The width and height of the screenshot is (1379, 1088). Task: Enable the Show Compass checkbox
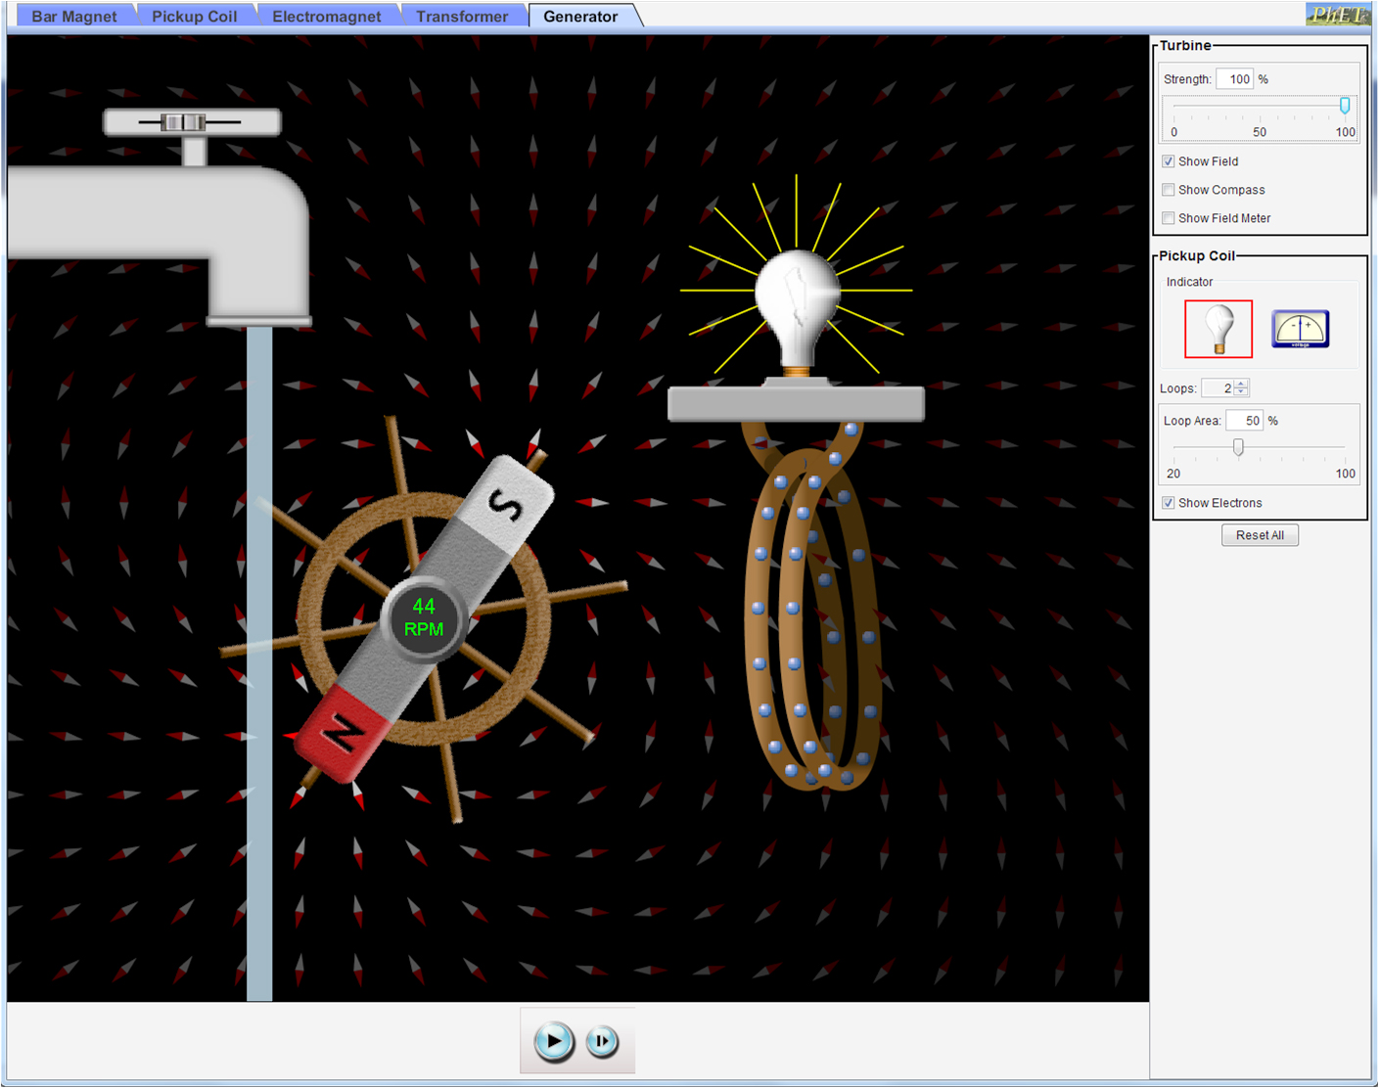(1169, 190)
